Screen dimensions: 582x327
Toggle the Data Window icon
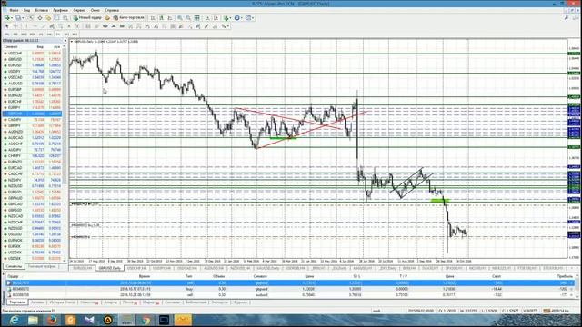[40, 18]
